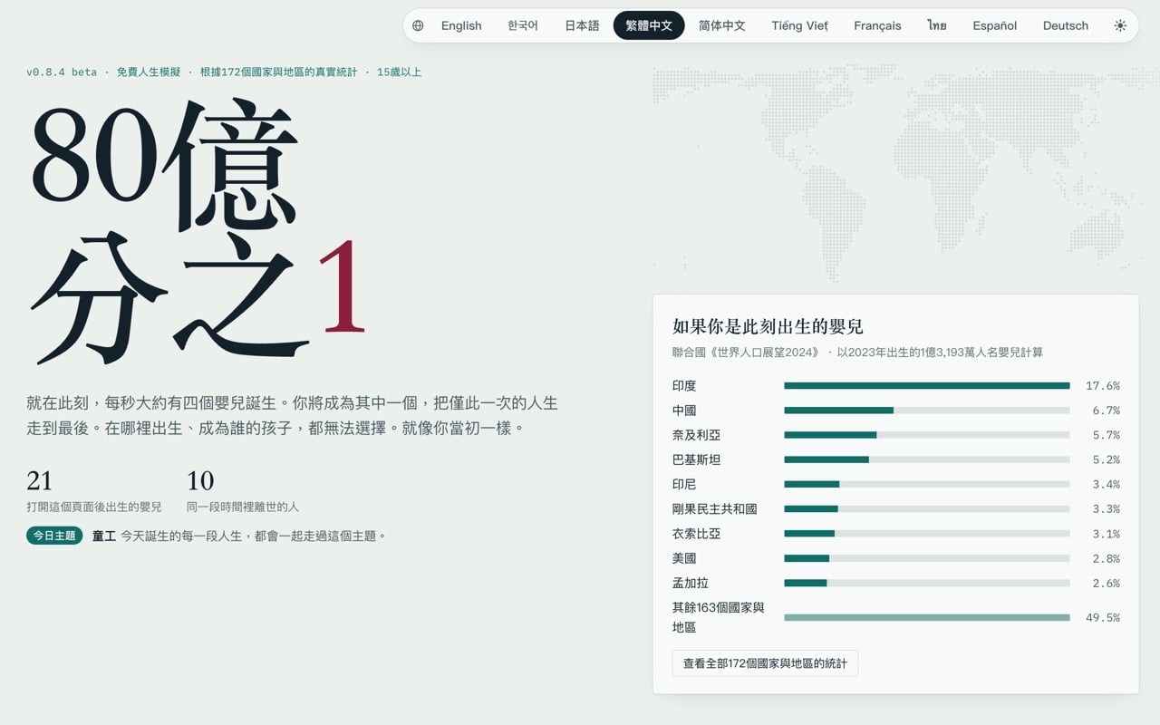This screenshot has width=1160, height=725.
Task: Click the 80億分之1 headline
Action: coord(198,229)
